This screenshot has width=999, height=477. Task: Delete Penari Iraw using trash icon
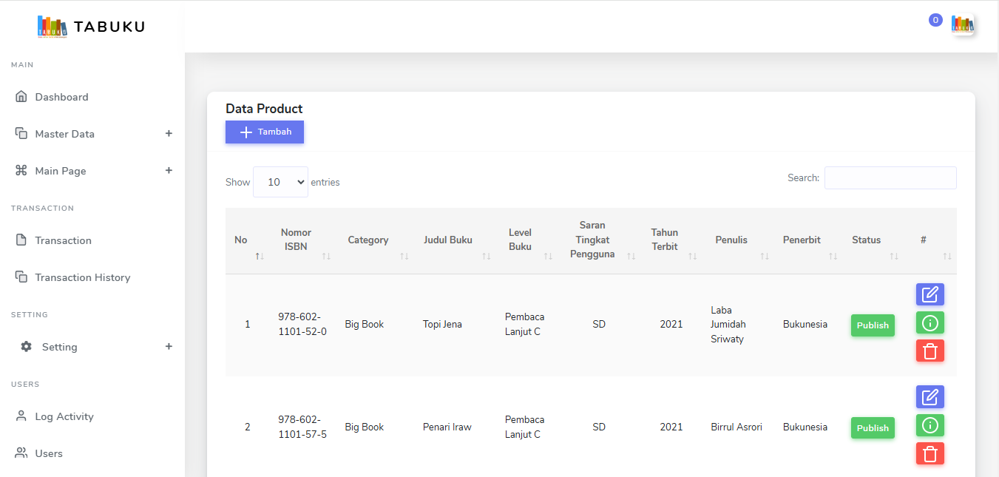(929, 453)
